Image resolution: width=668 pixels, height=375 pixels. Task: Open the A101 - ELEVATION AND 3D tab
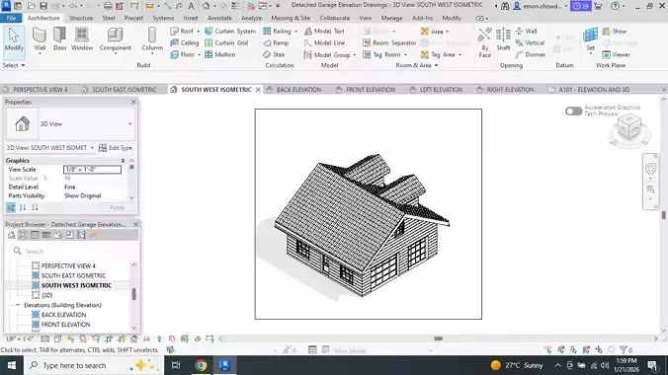[x=594, y=90]
